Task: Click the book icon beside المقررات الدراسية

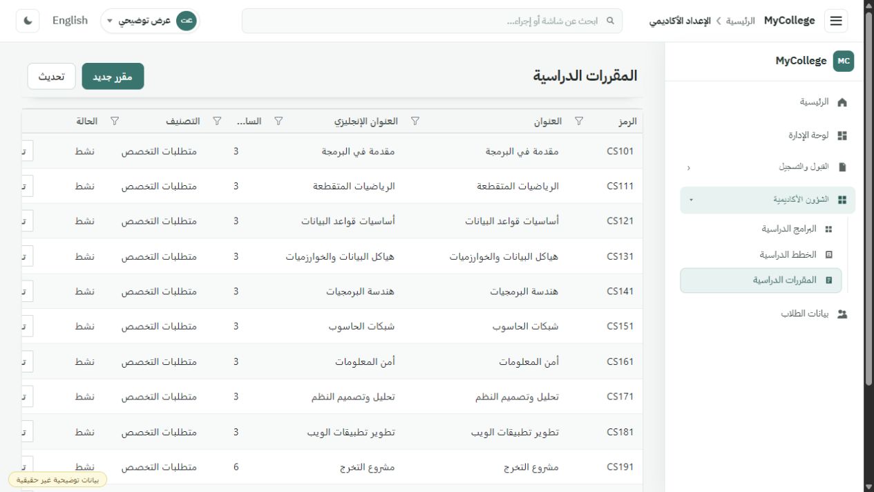Action: (829, 281)
